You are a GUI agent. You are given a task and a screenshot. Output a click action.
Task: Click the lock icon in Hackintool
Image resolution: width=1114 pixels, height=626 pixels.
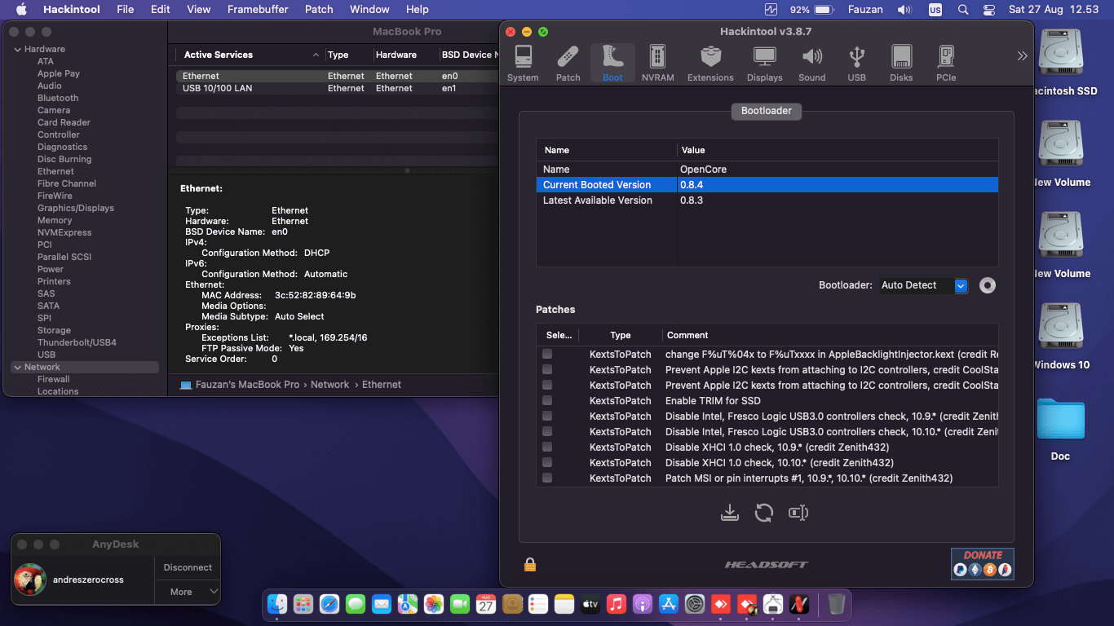(530, 565)
